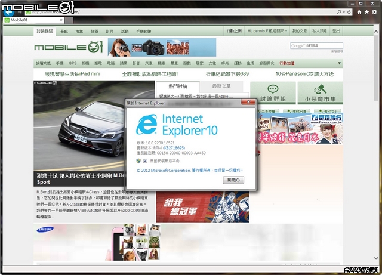Click the Japan travel banner ad

tap(300, 128)
